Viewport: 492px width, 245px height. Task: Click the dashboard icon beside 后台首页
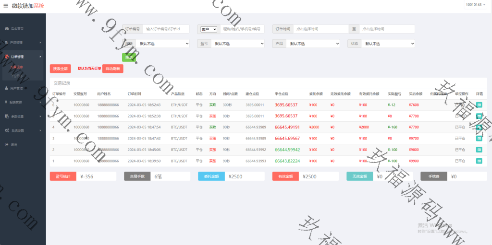[6, 29]
